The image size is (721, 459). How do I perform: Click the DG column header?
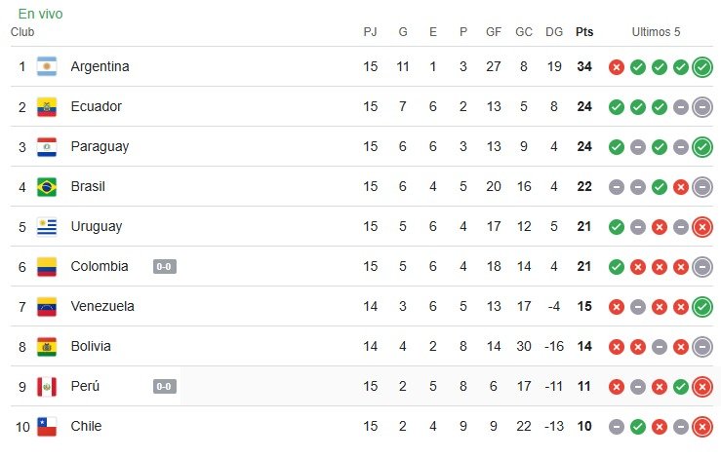pos(554,32)
